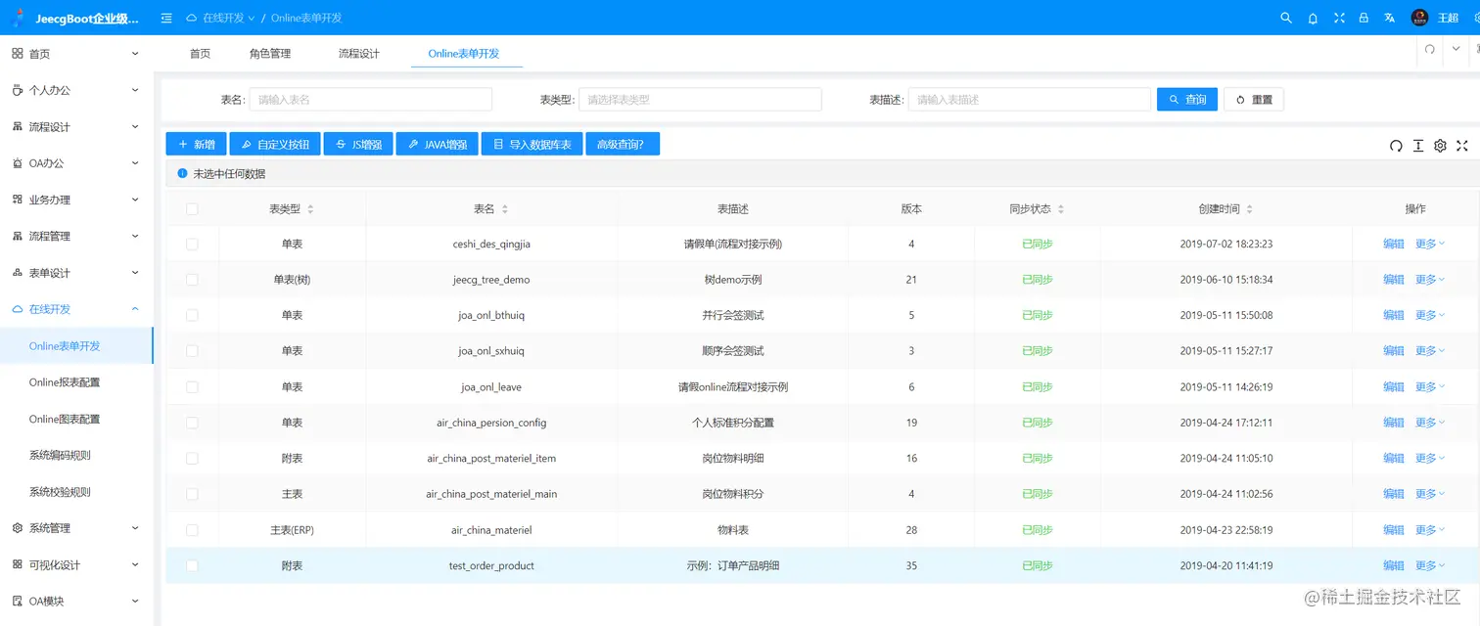Open Online报表配置 in the sidebar

65,382
